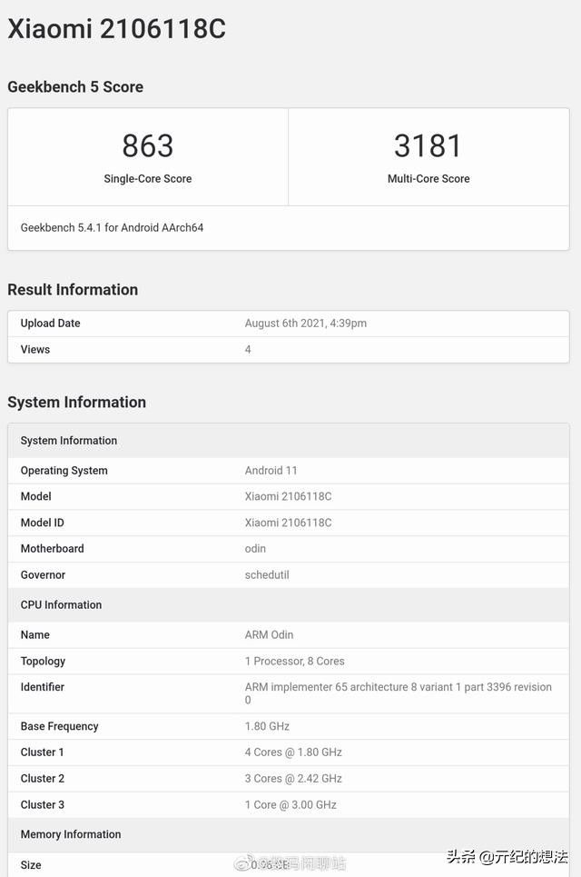Click the Motherboard row label
Viewport: 581px width, 877px height.
[x=53, y=549]
